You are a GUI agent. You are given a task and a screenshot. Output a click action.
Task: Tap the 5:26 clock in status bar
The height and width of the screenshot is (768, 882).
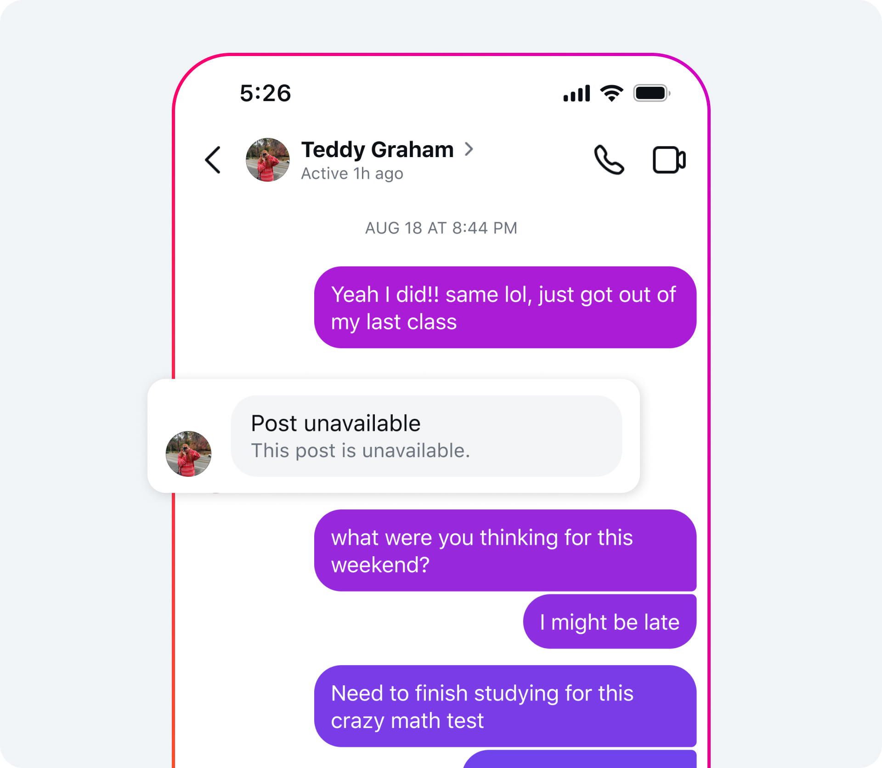coord(265,93)
